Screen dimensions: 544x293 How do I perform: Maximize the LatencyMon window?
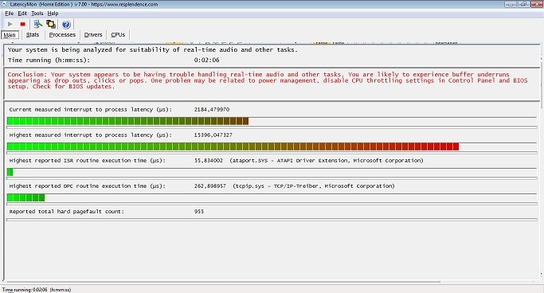(524, 4)
